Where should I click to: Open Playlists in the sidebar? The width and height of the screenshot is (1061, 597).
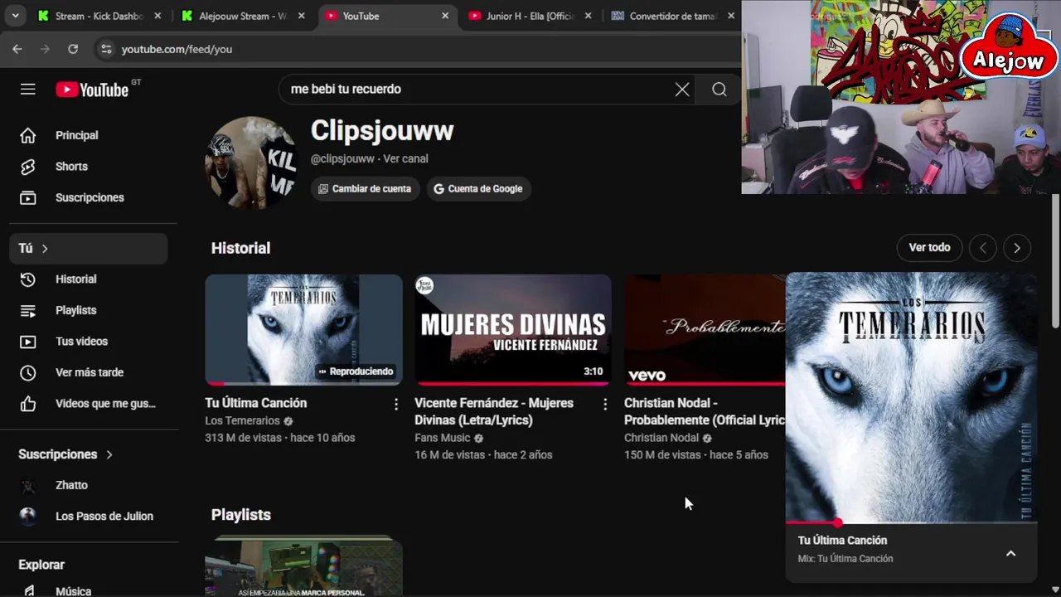coord(89,310)
